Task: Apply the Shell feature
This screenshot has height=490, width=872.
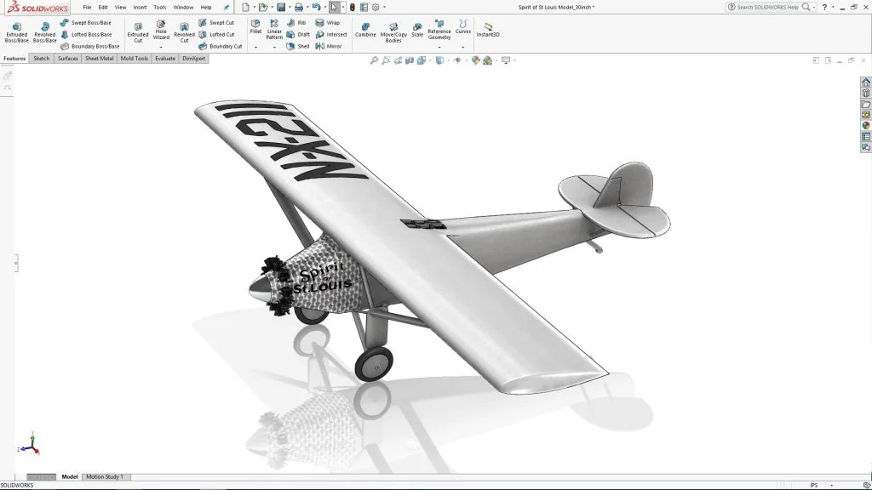Action: [x=298, y=46]
